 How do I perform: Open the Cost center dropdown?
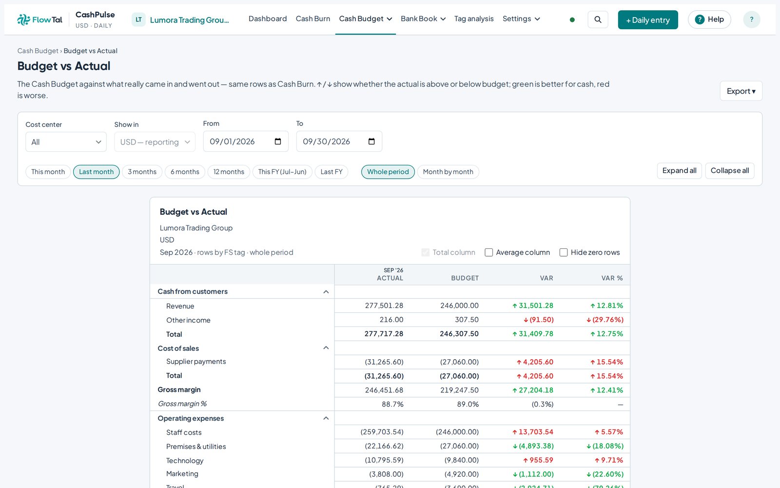click(66, 142)
